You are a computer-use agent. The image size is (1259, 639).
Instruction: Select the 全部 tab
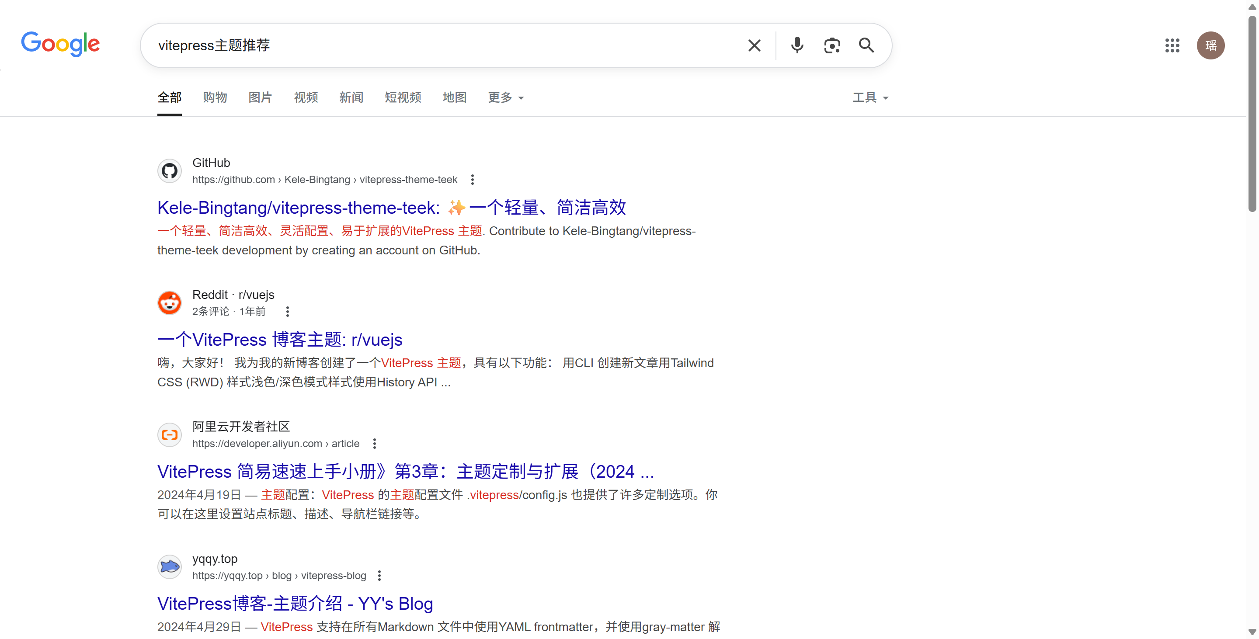169,98
